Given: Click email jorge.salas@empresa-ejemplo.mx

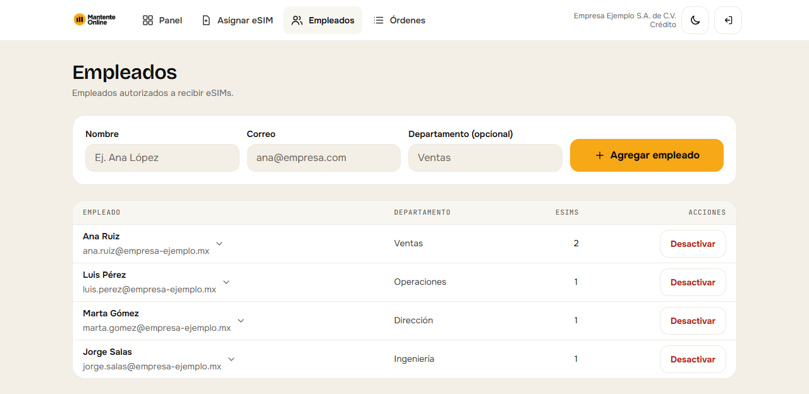Looking at the screenshot, I should point(152,366).
